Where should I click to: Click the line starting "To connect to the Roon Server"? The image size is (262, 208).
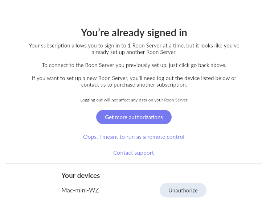pos(134,65)
